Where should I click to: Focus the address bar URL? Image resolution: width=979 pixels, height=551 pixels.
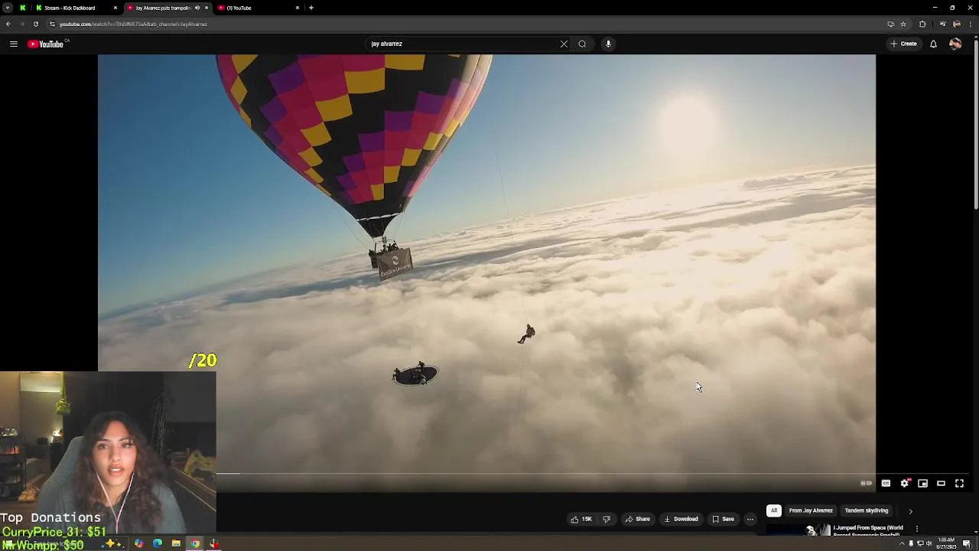133,24
